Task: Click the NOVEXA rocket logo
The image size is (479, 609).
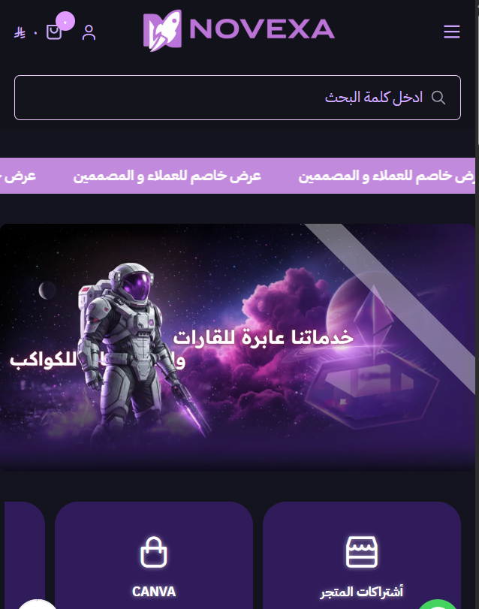Action: pos(239,30)
